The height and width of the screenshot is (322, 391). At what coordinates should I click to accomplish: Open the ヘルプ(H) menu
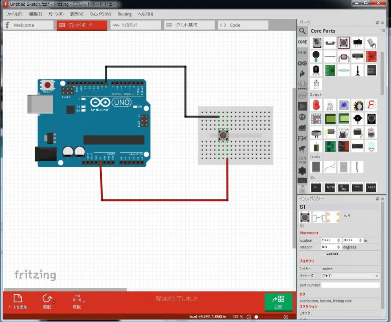point(145,14)
